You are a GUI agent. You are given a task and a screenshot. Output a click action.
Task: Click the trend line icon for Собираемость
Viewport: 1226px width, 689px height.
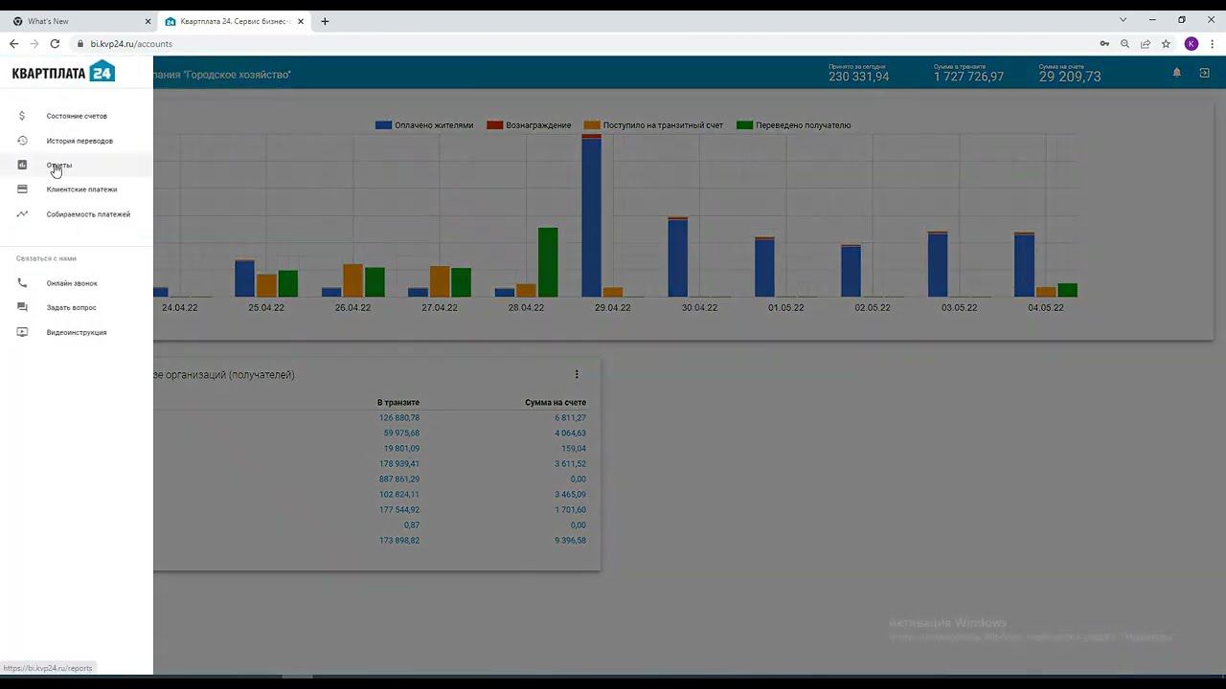click(x=22, y=214)
